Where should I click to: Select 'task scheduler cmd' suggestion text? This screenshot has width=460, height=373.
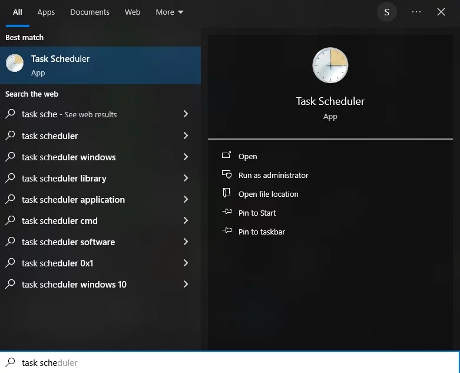(x=59, y=221)
